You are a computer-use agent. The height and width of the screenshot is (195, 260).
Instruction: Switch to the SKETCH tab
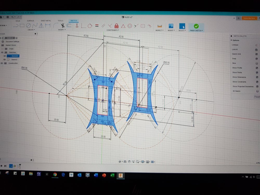[x=74, y=21]
